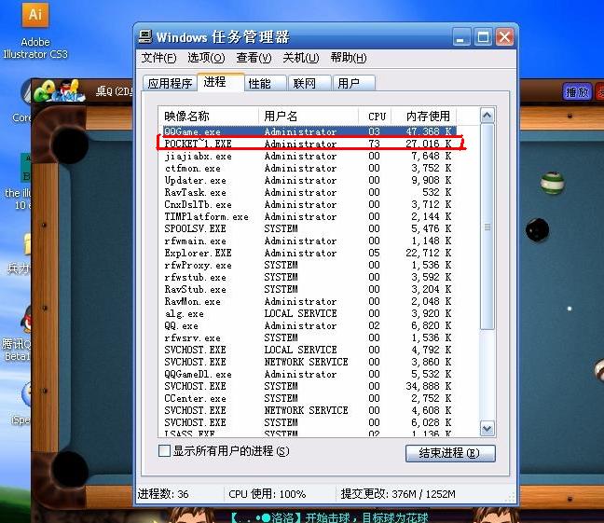Screen dimensions: 604x523
Task: Click the process list scroll down arrow
Action: click(x=487, y=429)
